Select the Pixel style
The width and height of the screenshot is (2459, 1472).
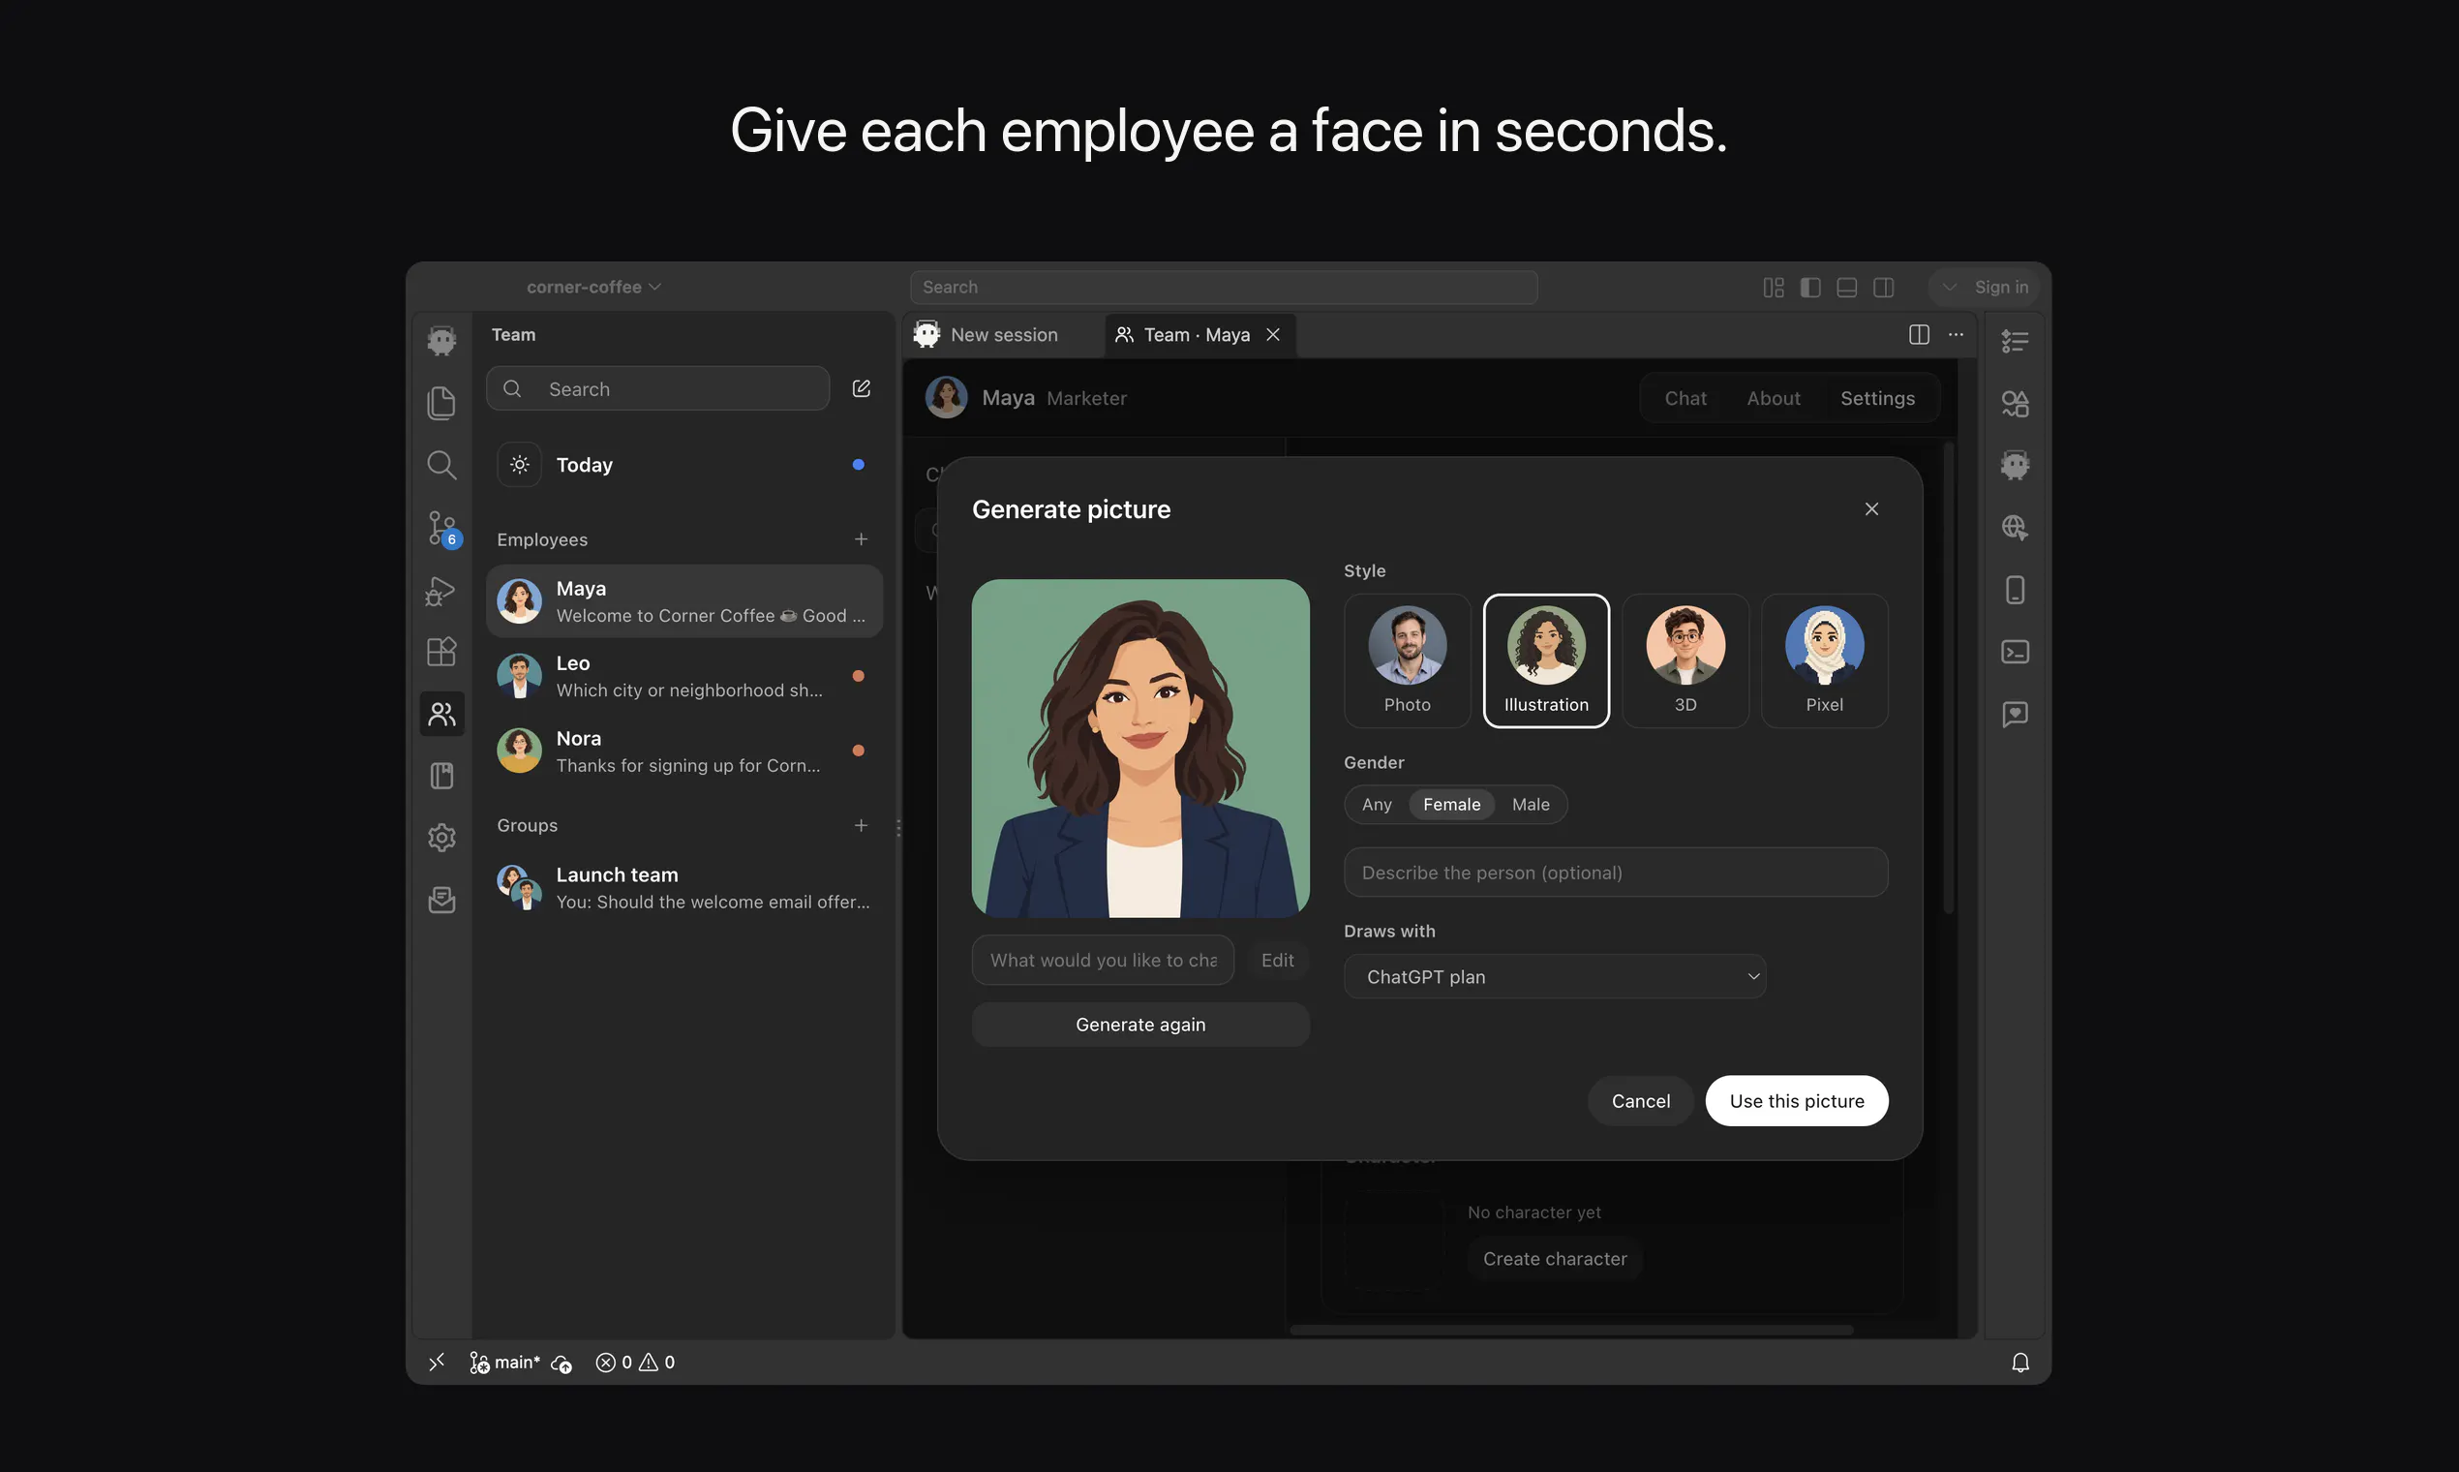point(1825,660)
